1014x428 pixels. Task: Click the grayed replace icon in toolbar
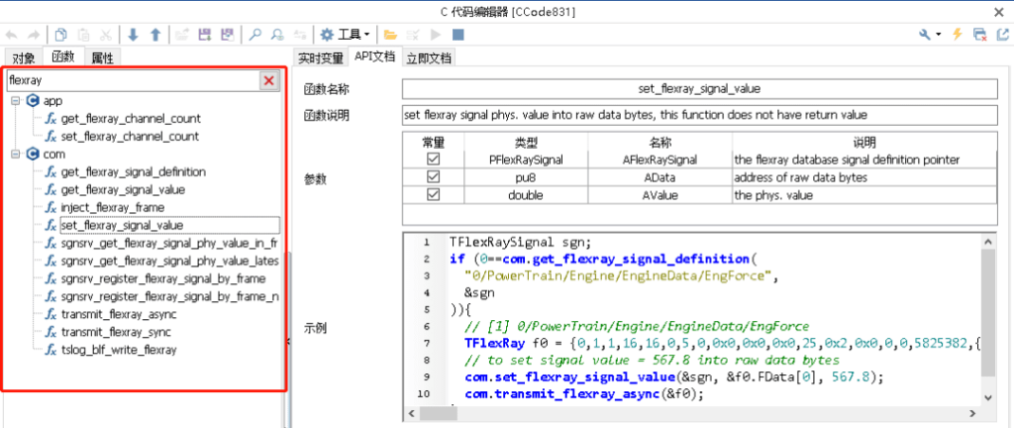point(299,35)
